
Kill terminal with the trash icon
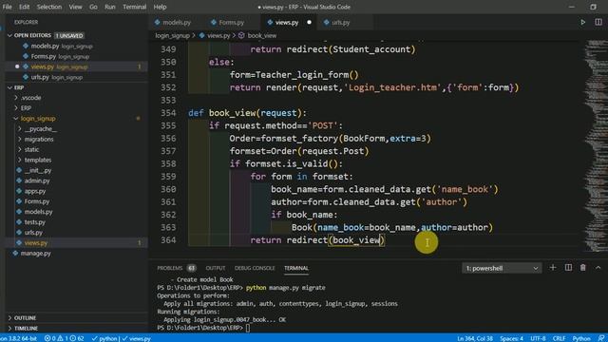point(582,268)
